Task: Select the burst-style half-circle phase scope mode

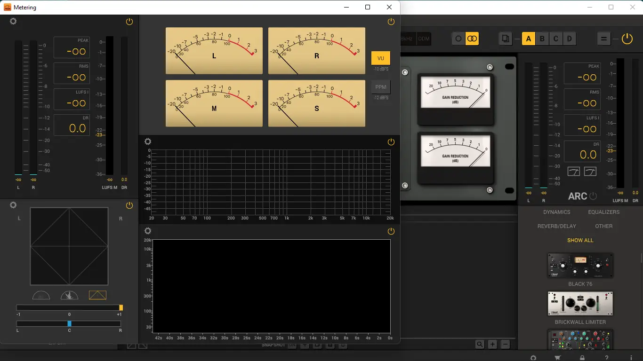Action: (x=69, y=295)
